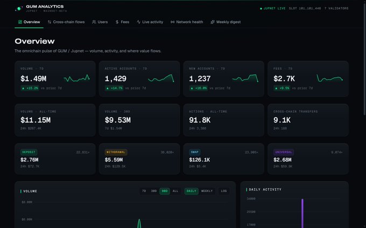
Task: Click the Active Accounts 7D sparkline
Action: [x=161, y=78]
